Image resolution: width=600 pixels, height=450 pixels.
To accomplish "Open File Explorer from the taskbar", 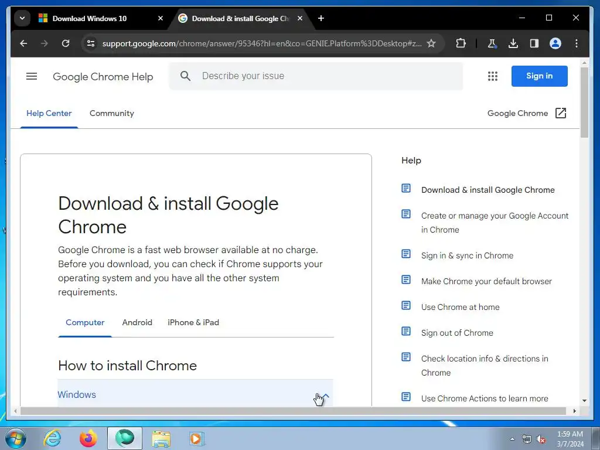I will pyautogui.click(x=161, y=438).
